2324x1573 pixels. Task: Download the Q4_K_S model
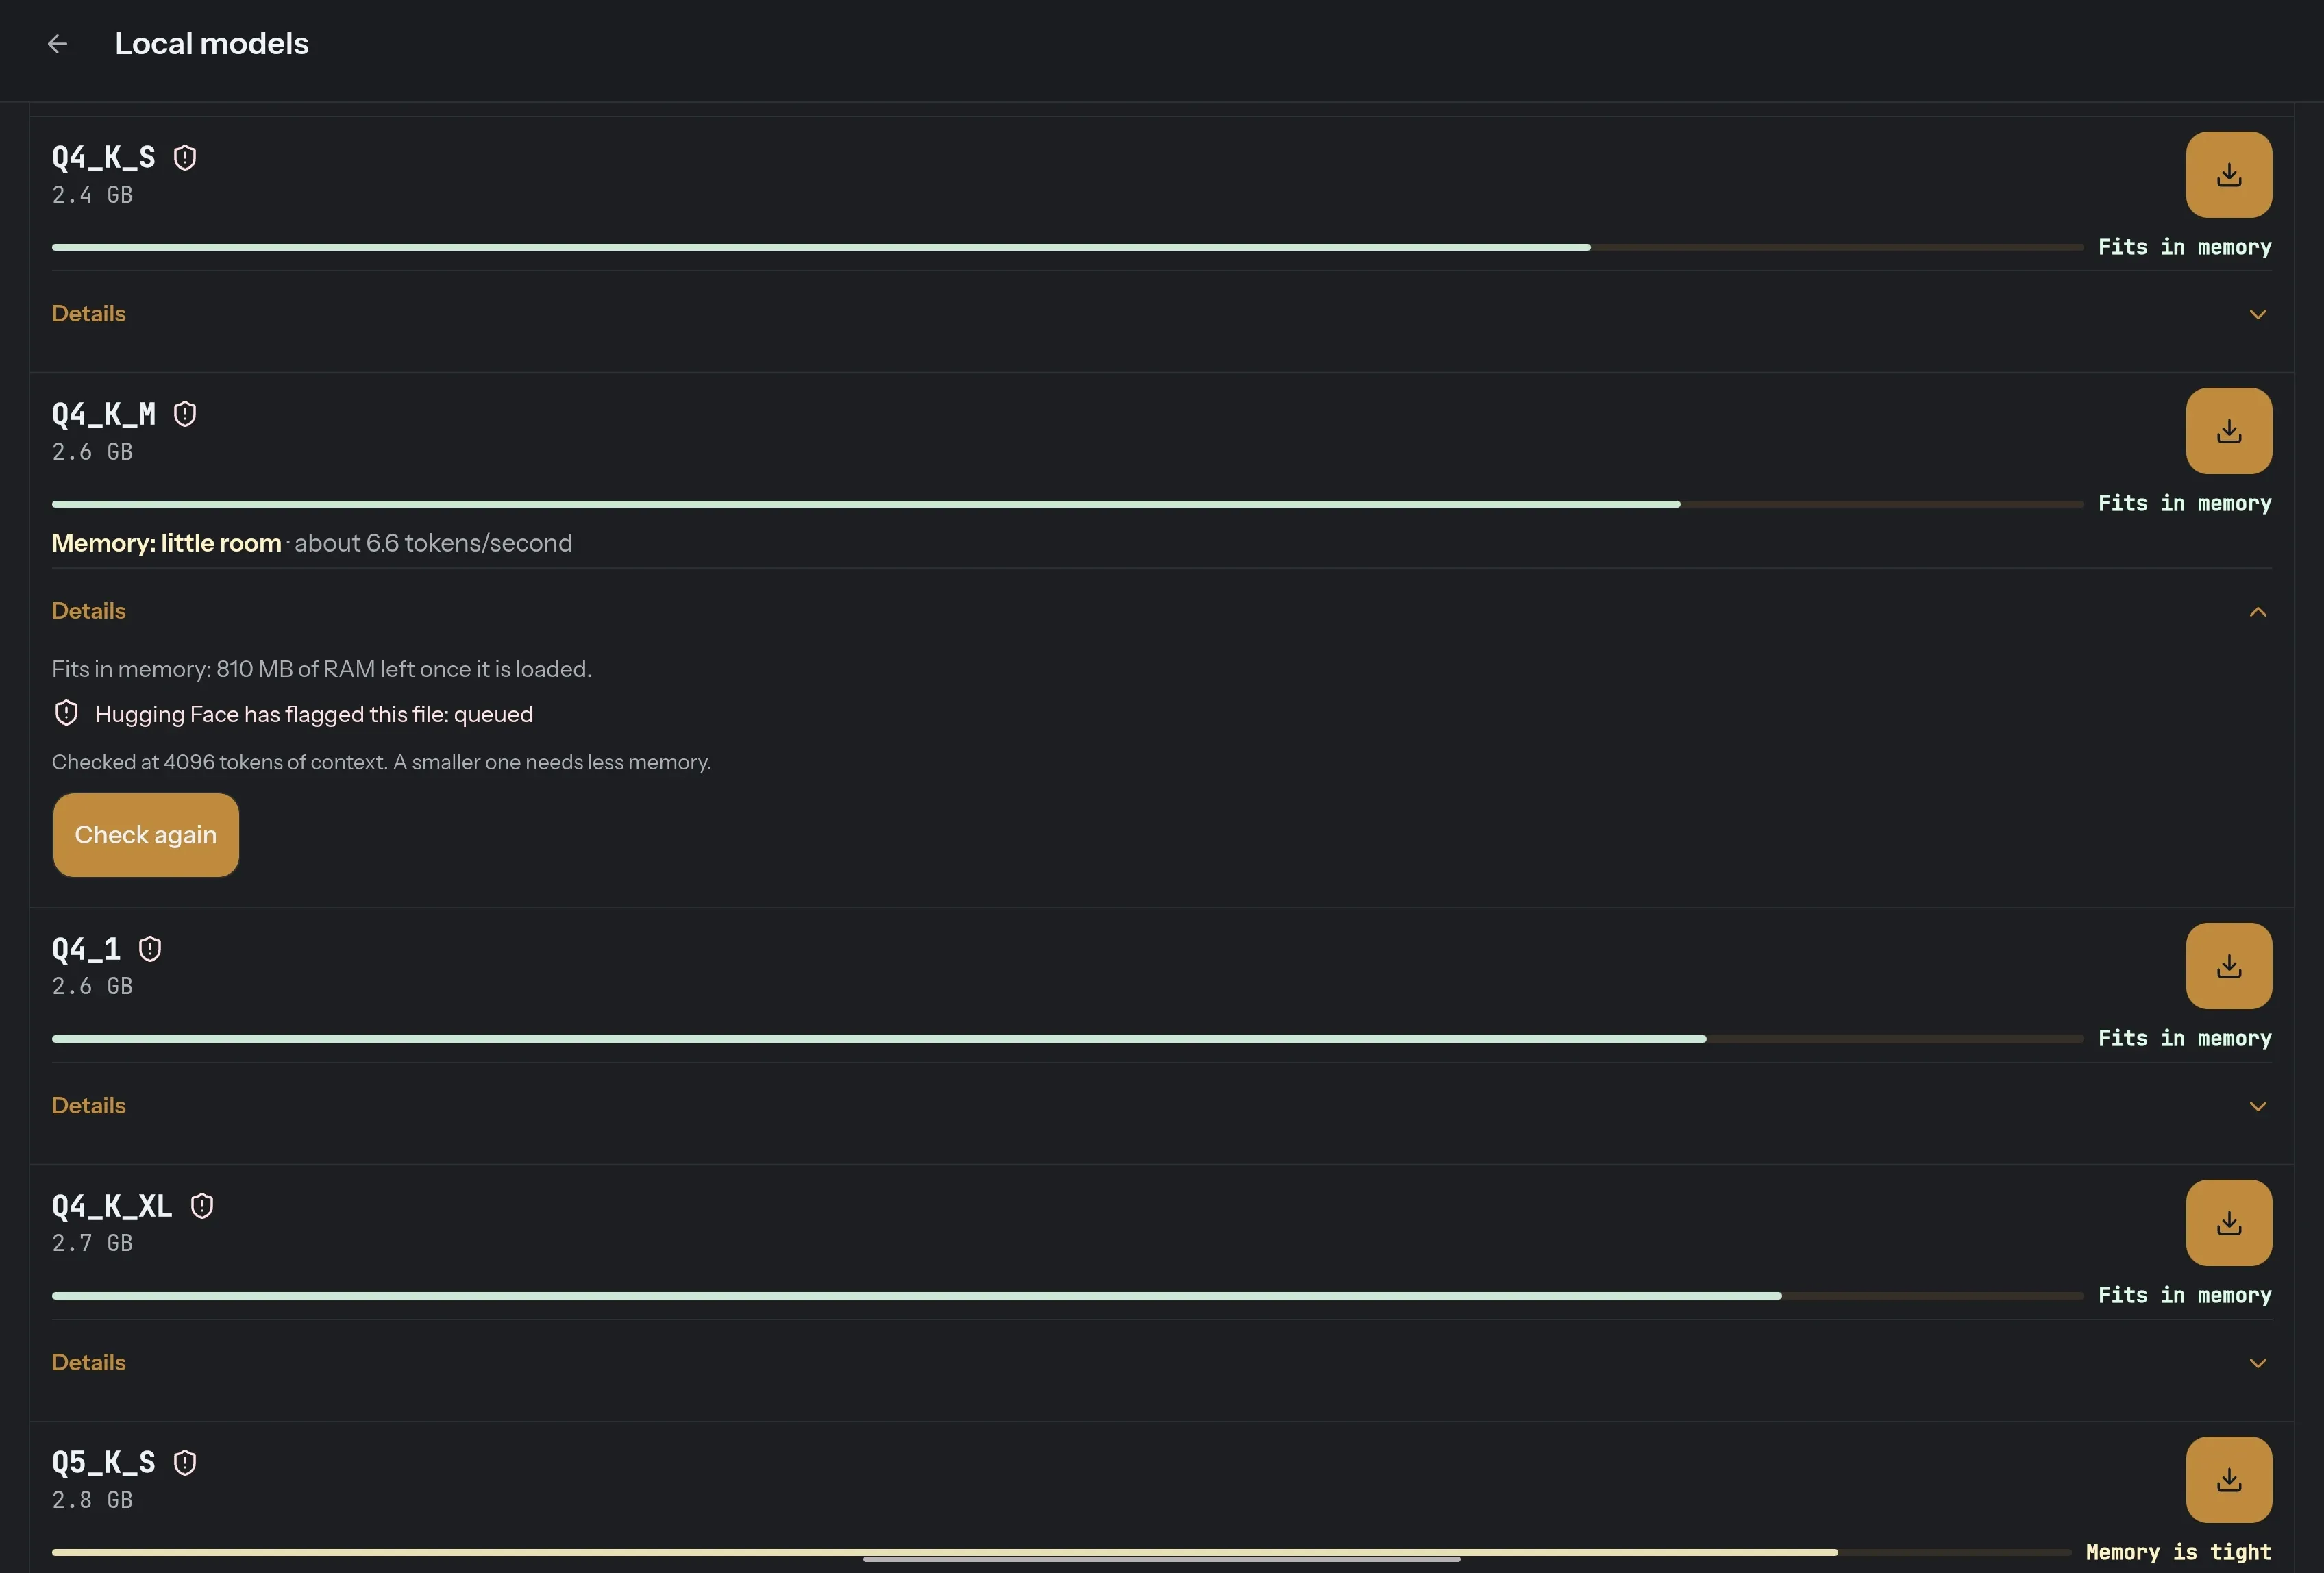(2228, 174)
